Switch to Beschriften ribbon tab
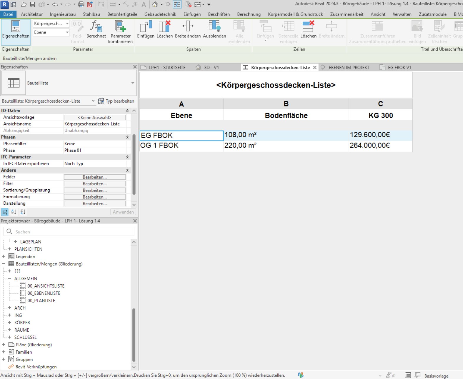Screen dimensions: 463x379 tap(219, 14)
